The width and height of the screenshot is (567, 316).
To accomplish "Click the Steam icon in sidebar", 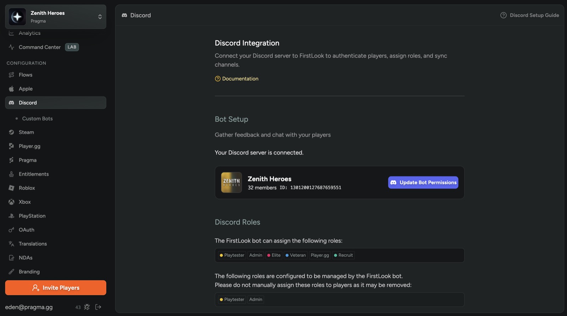I will tap(11, 132).
